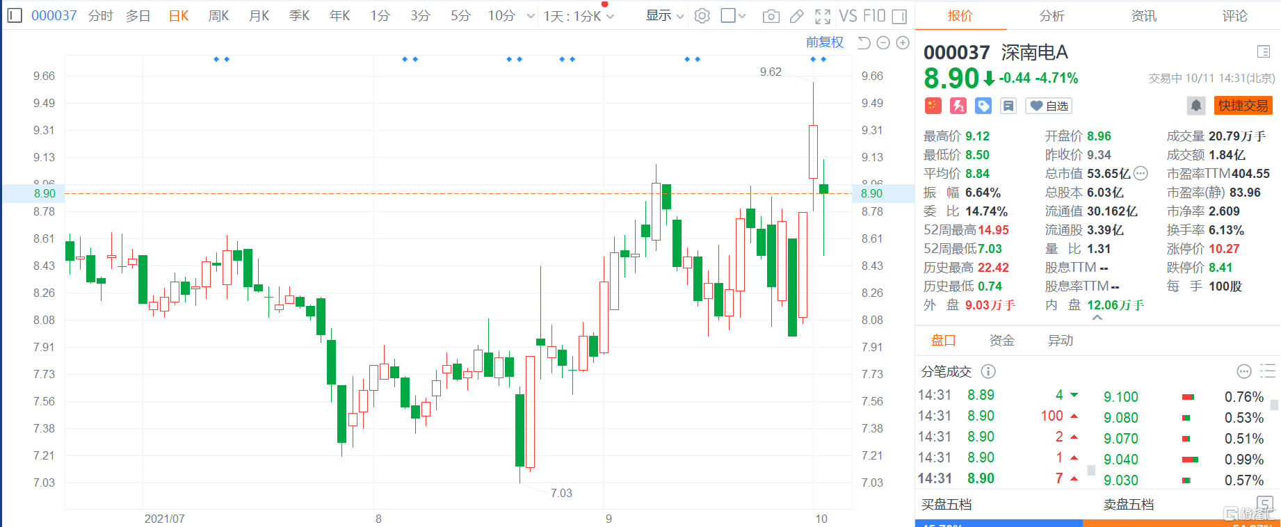This screenshot has height=527, width=1281.
Task: Open chart settings gear icon
Action: [x=702, y=16]
